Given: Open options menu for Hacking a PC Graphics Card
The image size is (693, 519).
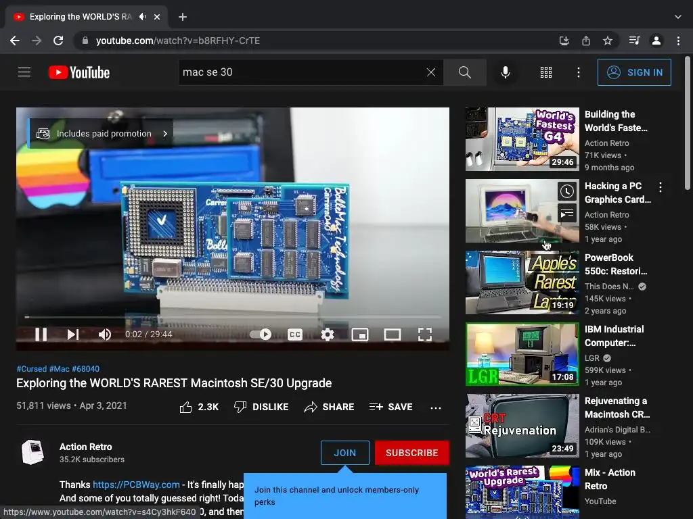Looking at the screenshot, I should [661, 187].
